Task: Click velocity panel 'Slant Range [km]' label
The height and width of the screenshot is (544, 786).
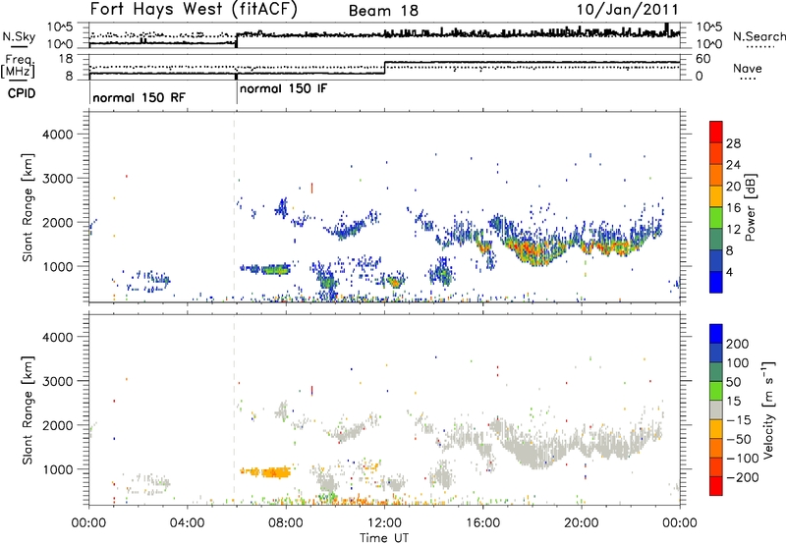Action: [x=28, y=410]
